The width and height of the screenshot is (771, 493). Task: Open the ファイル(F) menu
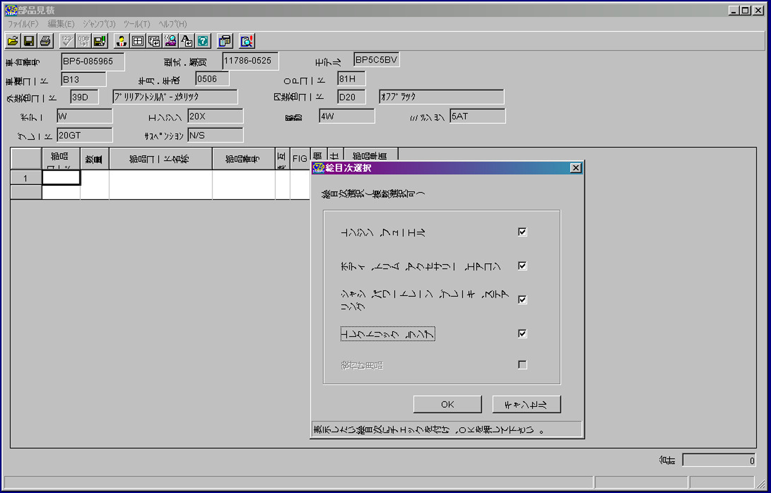(22, 24)
